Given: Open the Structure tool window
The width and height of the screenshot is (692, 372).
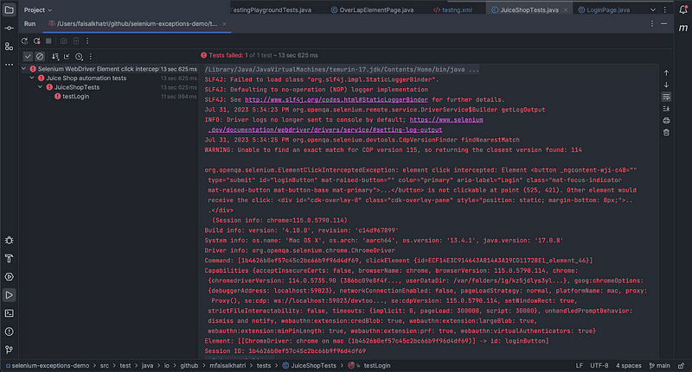Looking at the screenshot, I should 9,47.
